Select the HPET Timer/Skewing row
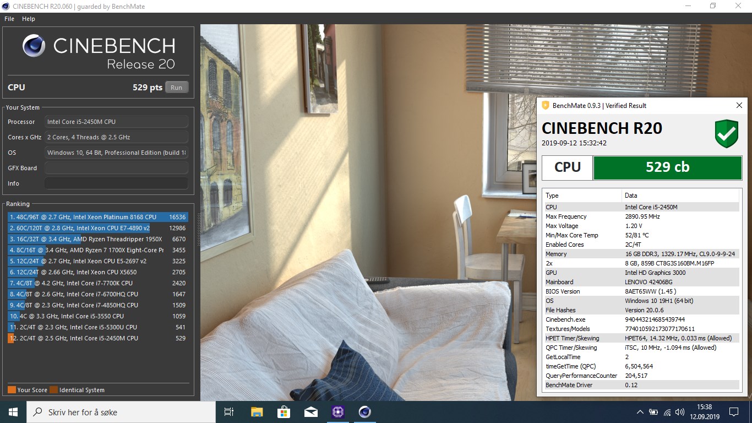752x423 pixels. [641, 338]
